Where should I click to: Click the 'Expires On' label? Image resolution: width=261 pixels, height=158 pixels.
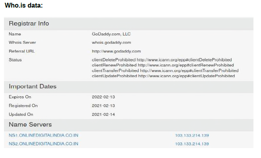[20, 97]
